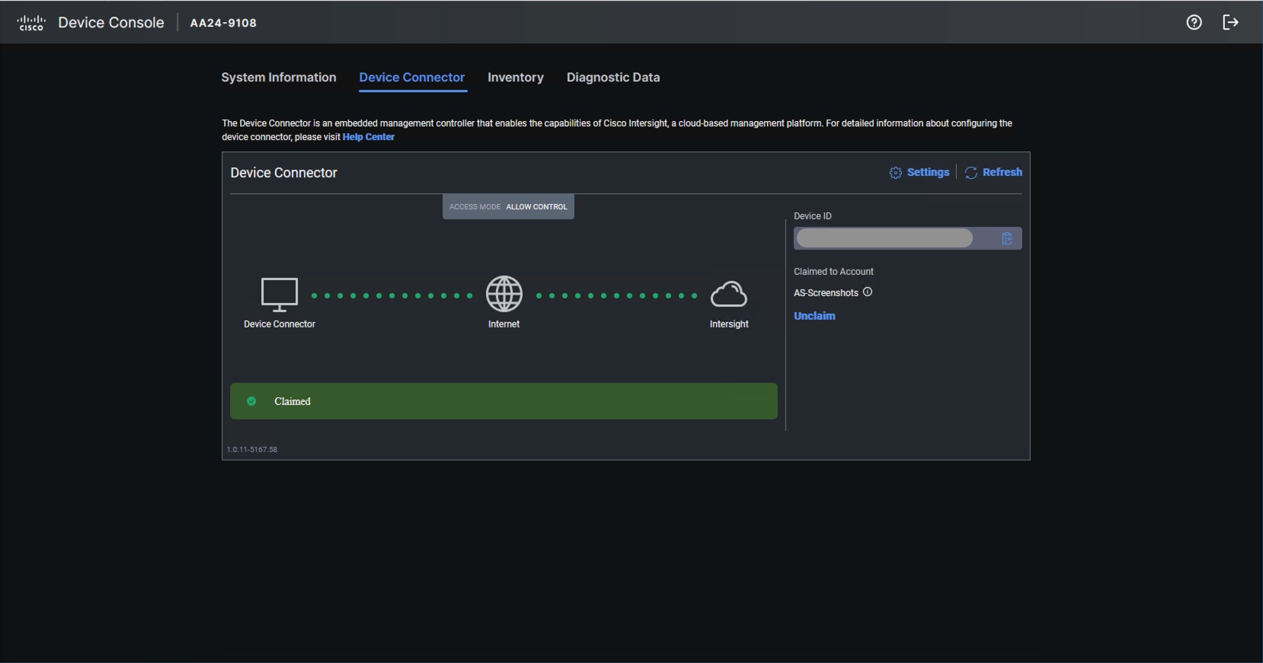Viewport: 1263px width, 663px height.
Task: Click the Unclaim link
Action: coord(814,316)
